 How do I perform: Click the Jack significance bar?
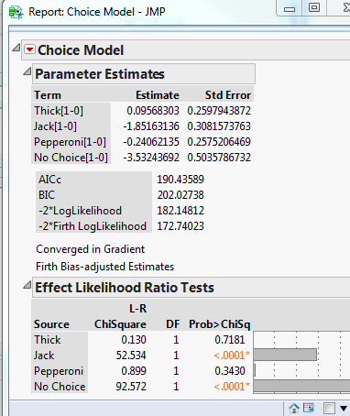coord(285,355)
